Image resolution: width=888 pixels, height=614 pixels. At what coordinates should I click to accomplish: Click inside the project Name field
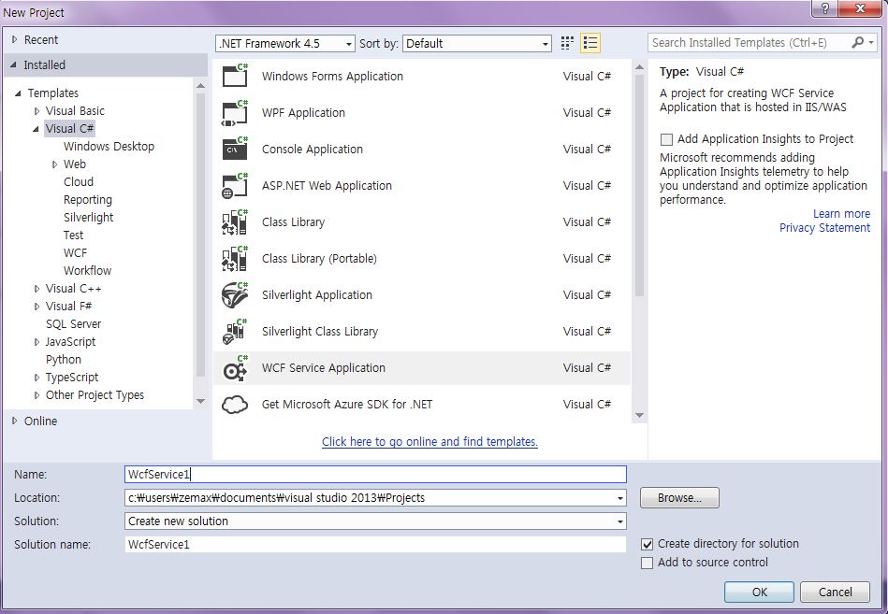(374, 474)
